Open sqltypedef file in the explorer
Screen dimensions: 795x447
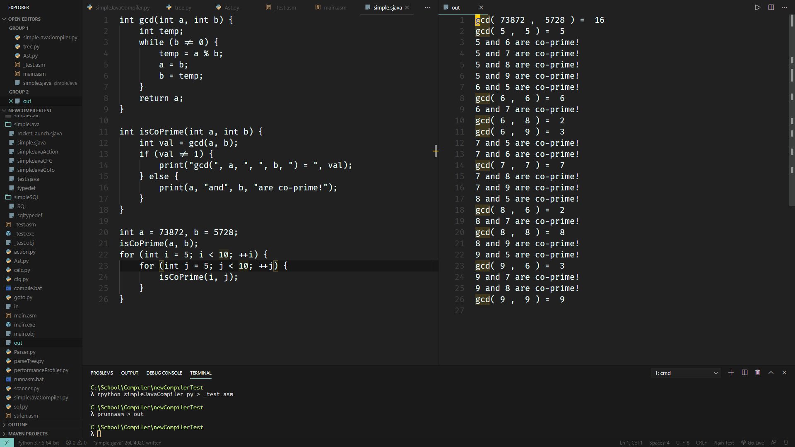pyautogui.click(x=41, y=215)
